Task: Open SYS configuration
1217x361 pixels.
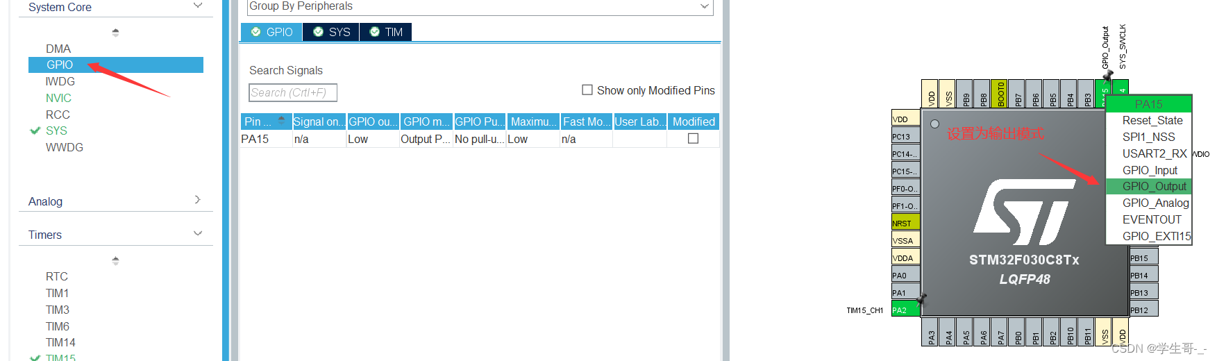Action: click(x=56, y=131)
